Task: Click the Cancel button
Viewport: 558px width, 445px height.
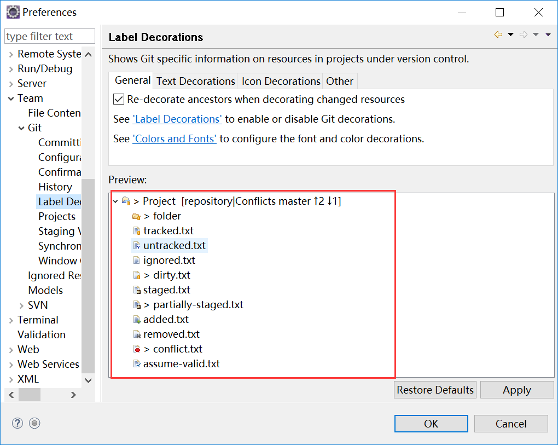Action: [510, 424]
